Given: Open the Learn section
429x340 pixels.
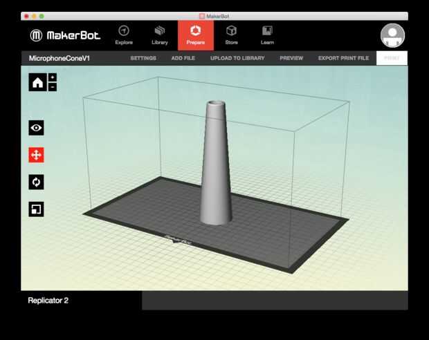Looking at the screenshot, I should coord(267,35).
